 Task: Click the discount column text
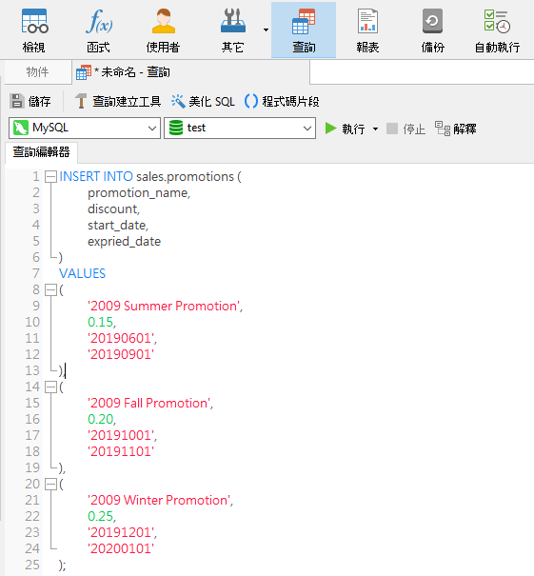pos(112,209)
